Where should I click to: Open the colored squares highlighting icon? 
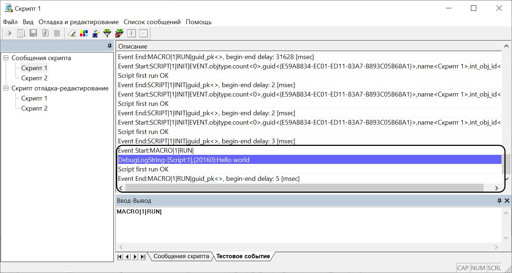pos(84,33)
